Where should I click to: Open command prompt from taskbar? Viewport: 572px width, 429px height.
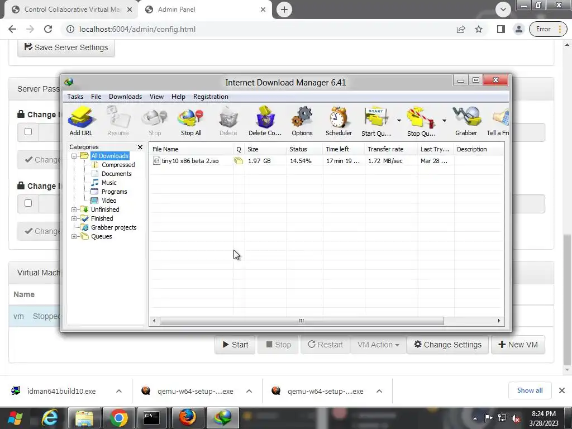pyautogui.click(x=151, y=418)
